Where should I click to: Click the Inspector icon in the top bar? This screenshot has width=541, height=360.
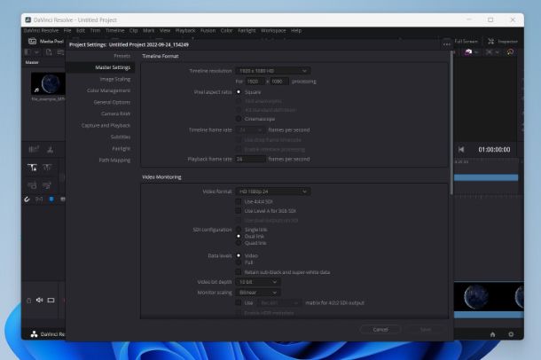tap(491, 42)
